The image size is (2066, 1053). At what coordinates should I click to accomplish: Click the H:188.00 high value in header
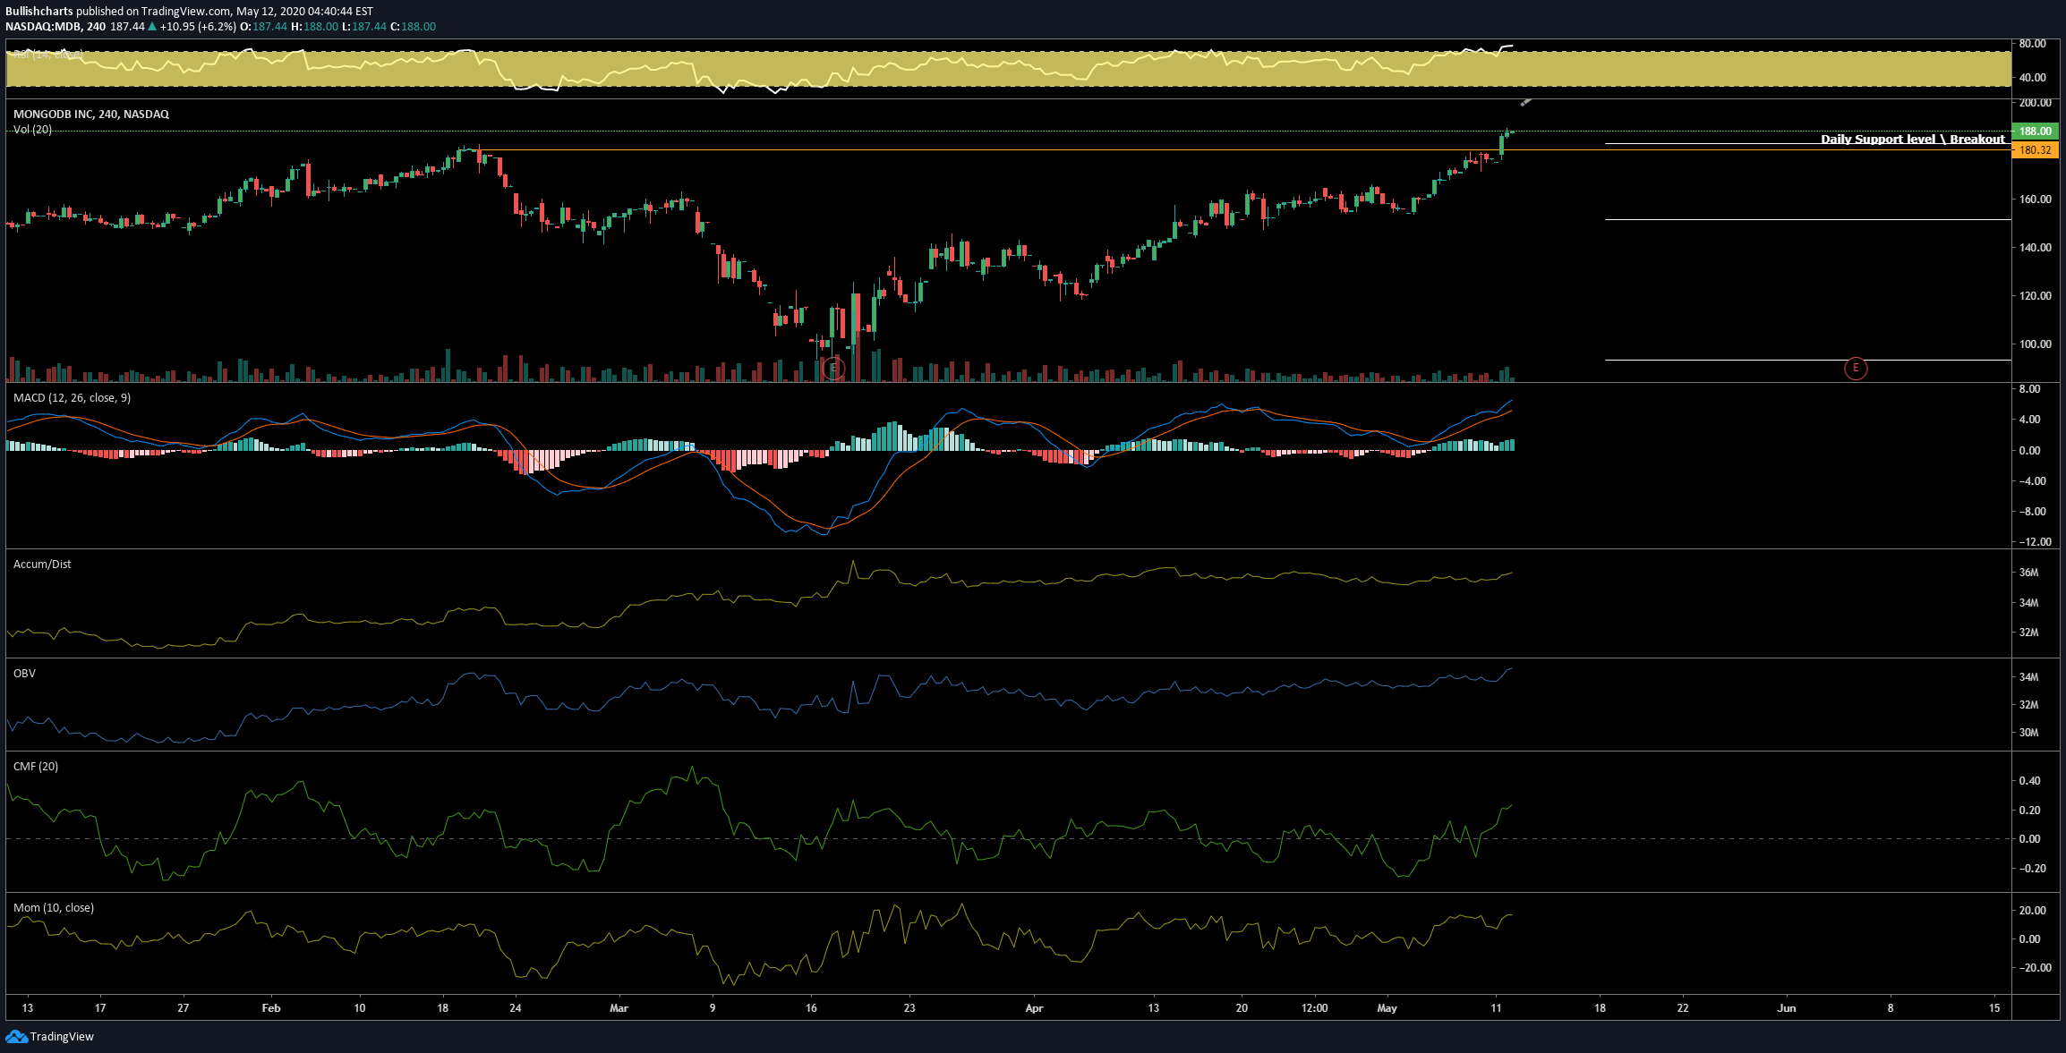pos(315,27)
